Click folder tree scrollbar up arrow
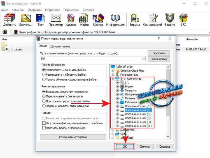 coord(168,67)
